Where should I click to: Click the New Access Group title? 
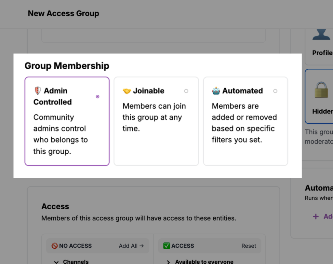click(x=63, y=13)
